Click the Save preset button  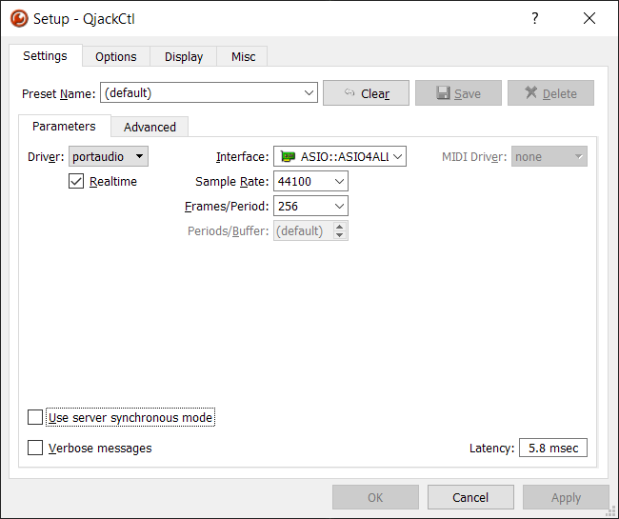click(458, 93)
